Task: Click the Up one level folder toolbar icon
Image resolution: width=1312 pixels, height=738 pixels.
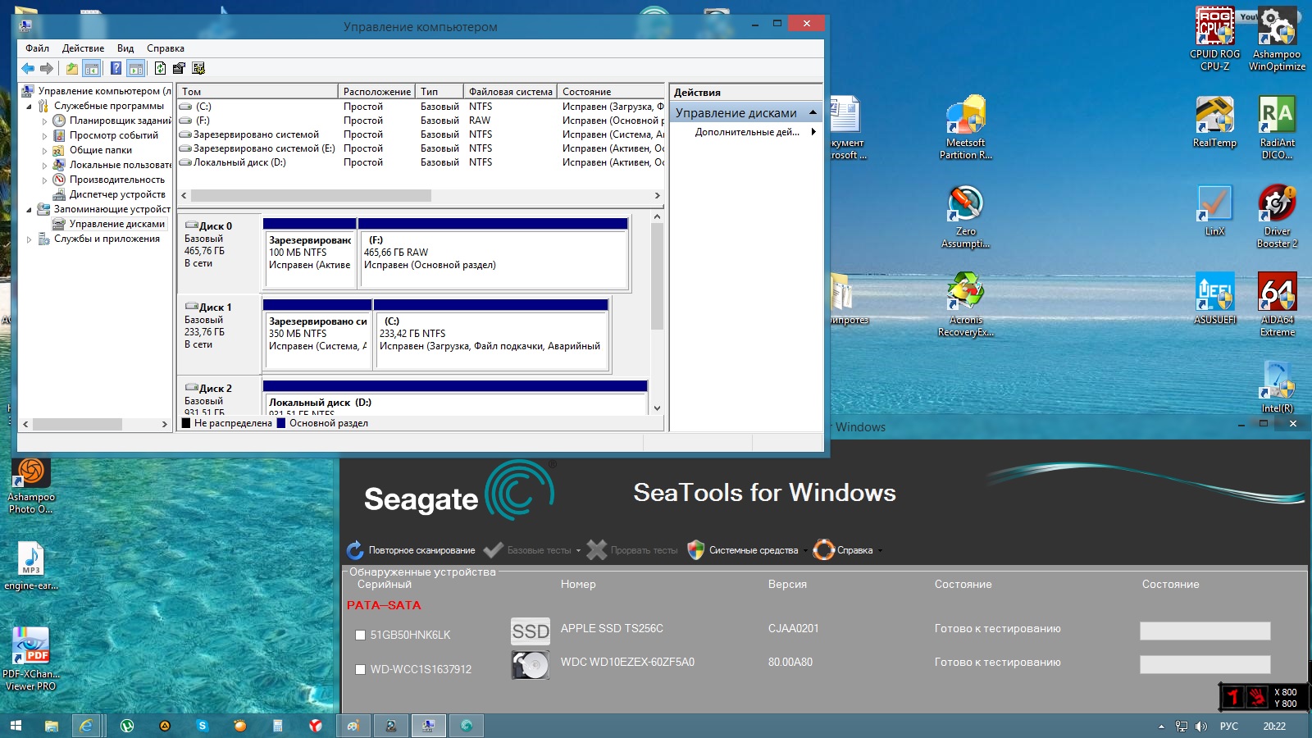Action: point(72,69)
